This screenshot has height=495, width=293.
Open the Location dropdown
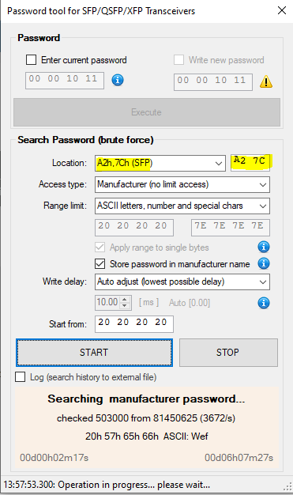[160, 163]
